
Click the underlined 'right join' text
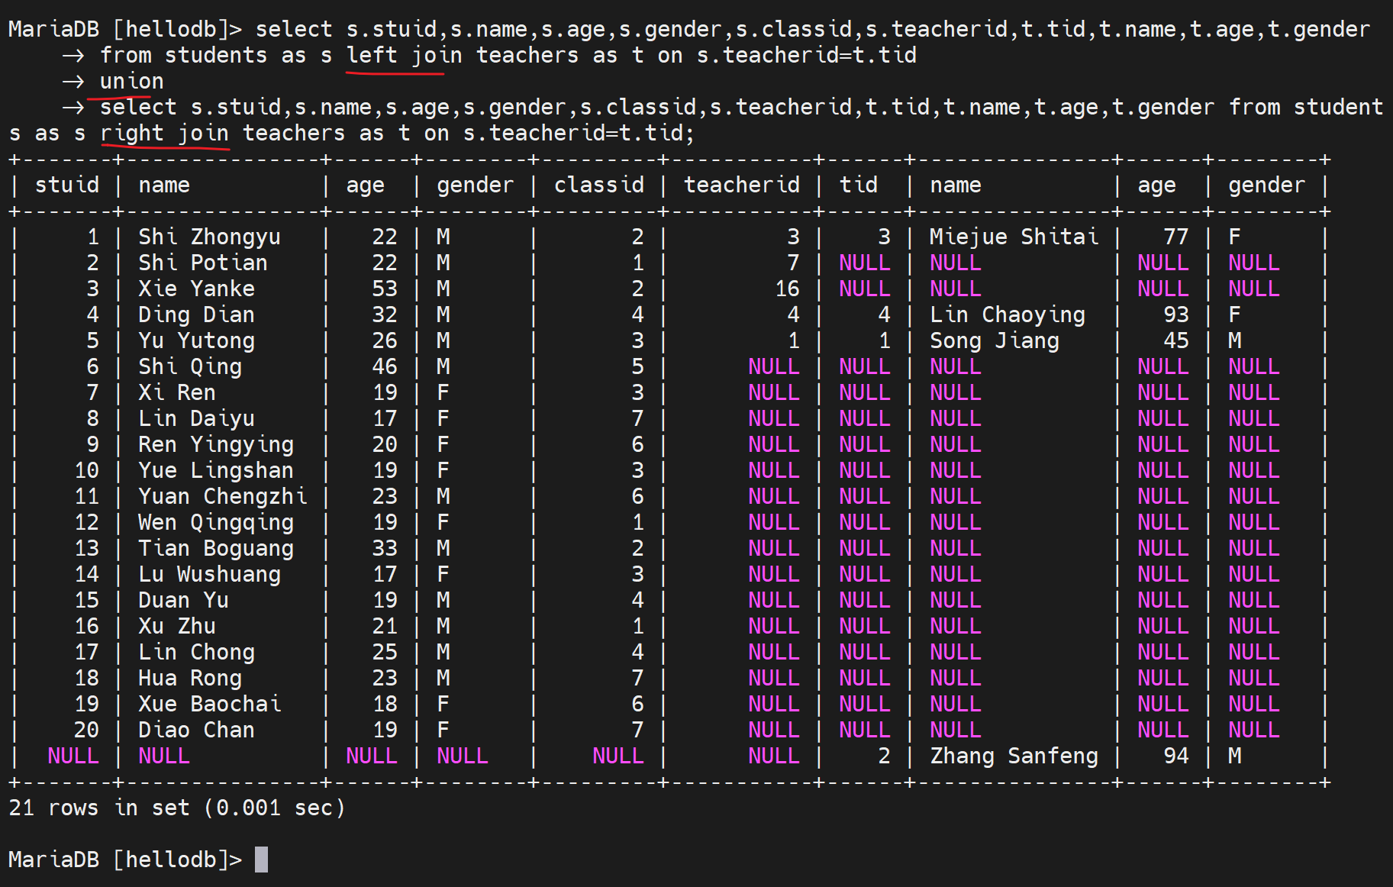coord(164,134)
